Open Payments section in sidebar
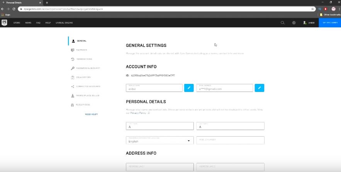 pos(81,50)
